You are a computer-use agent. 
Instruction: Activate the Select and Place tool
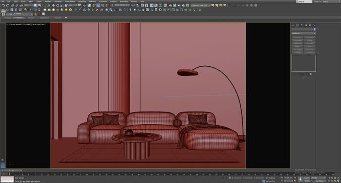pyautogui.click(x=66, y=5)
